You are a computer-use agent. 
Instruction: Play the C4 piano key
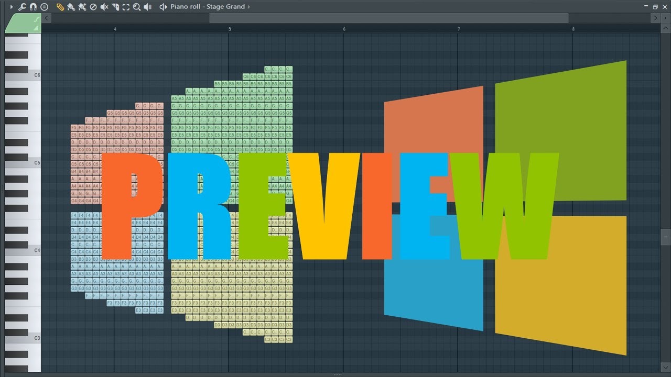coord(23,250)
